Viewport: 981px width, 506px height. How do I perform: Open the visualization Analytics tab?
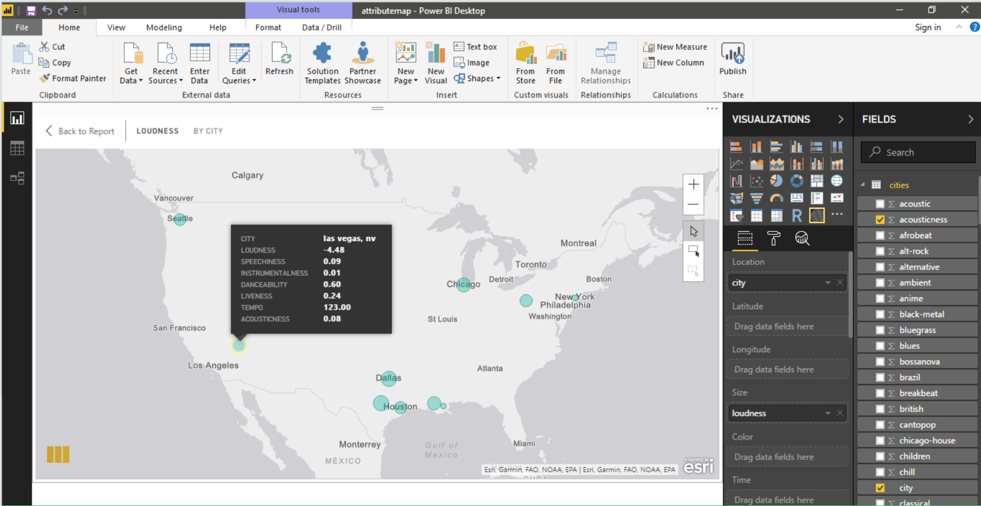point(802,238)
